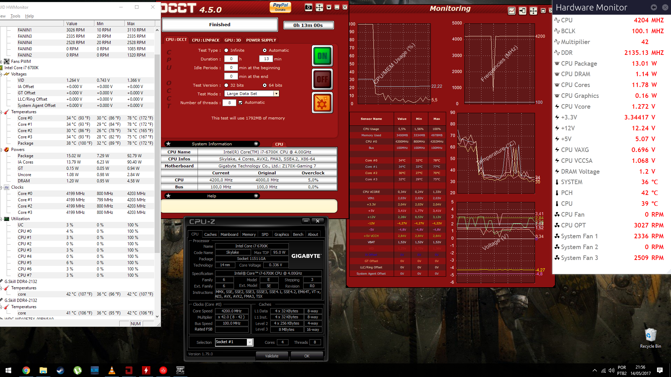Open the Action Center notification icon
The image size is (671, 377).
[659, 370]
